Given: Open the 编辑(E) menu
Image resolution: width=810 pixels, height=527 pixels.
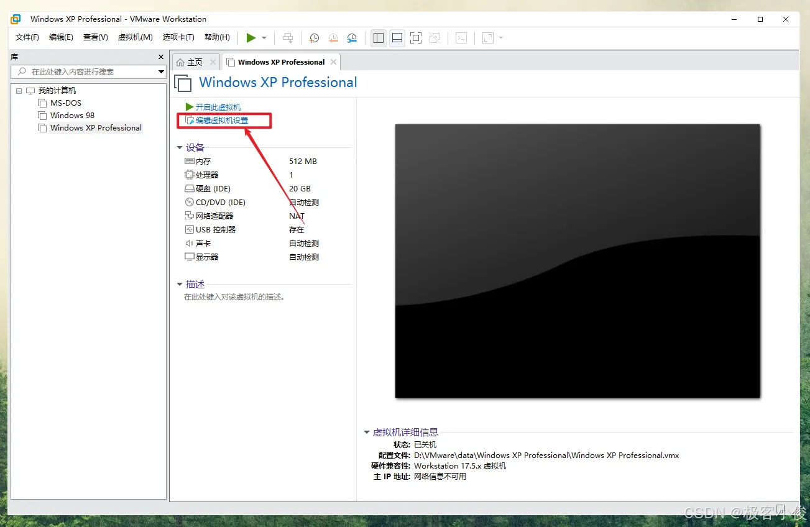Looking at the screenshot, I should (61, 37).
